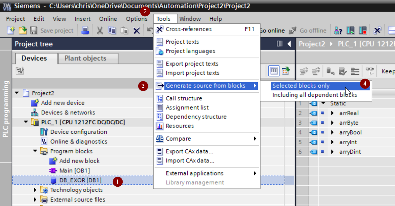Expand the External source files folder

[35, 200]
